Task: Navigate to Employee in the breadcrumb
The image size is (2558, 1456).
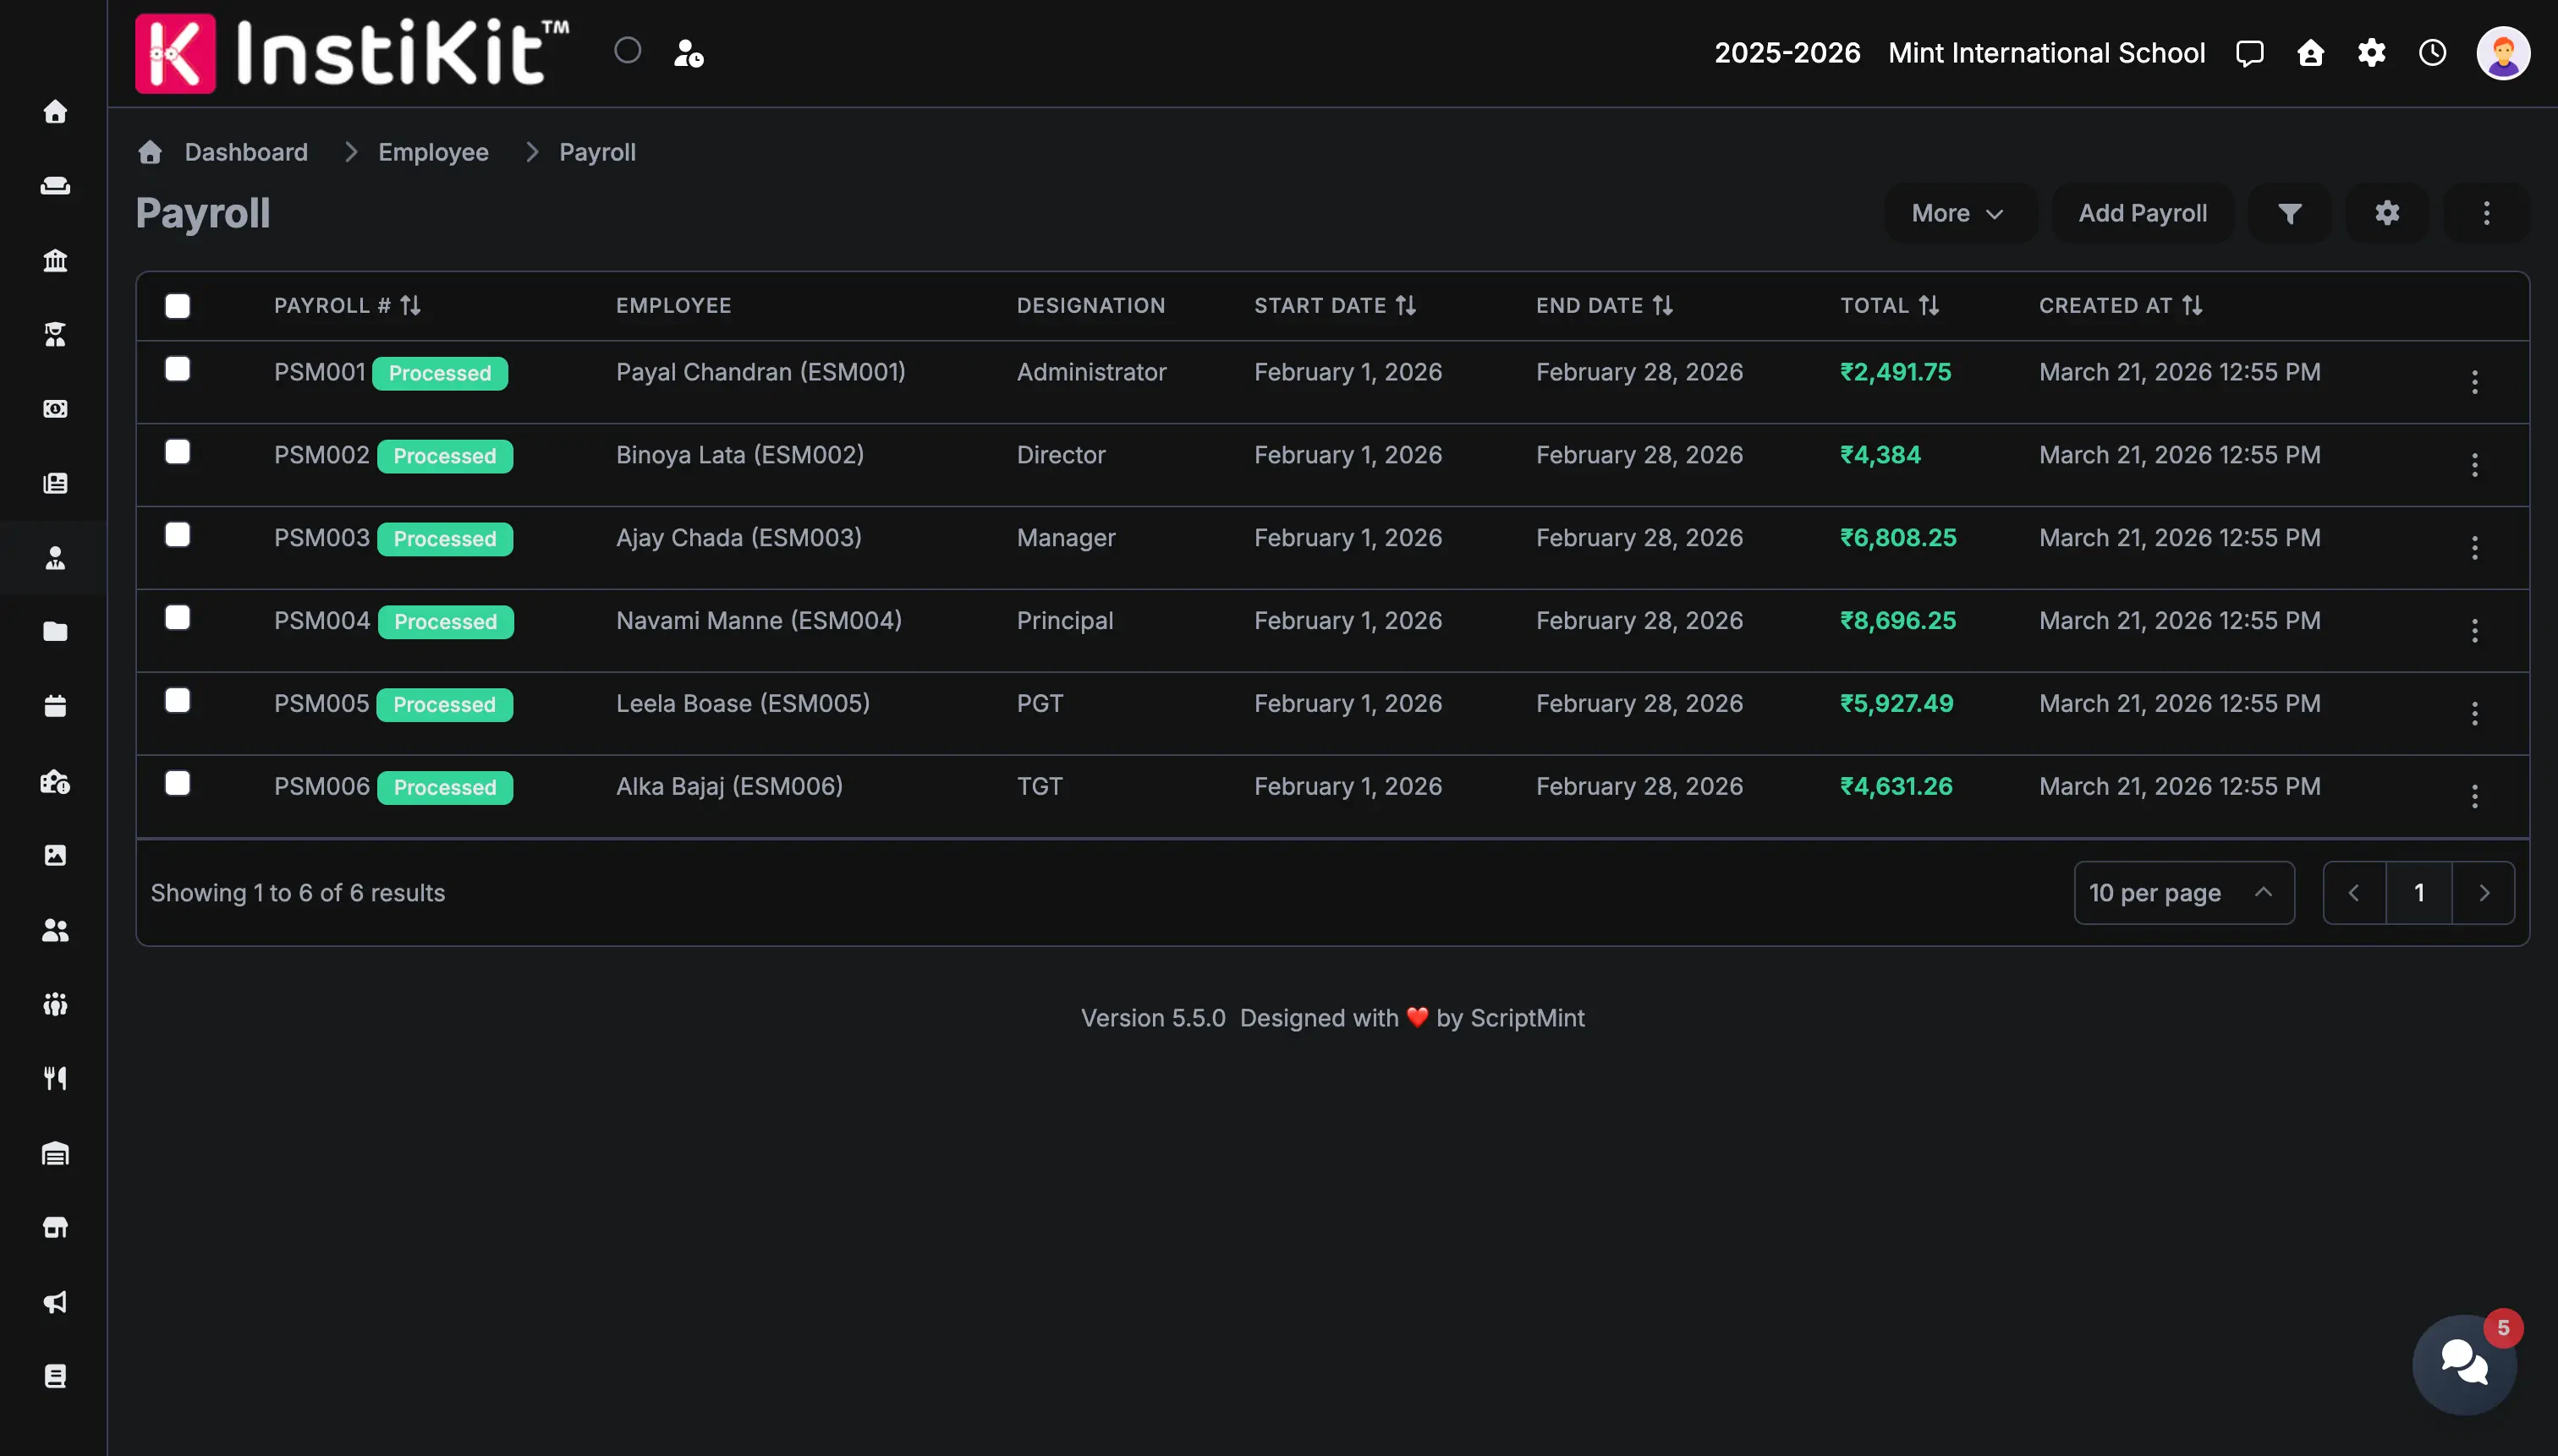Action: [x=432, y=152]
